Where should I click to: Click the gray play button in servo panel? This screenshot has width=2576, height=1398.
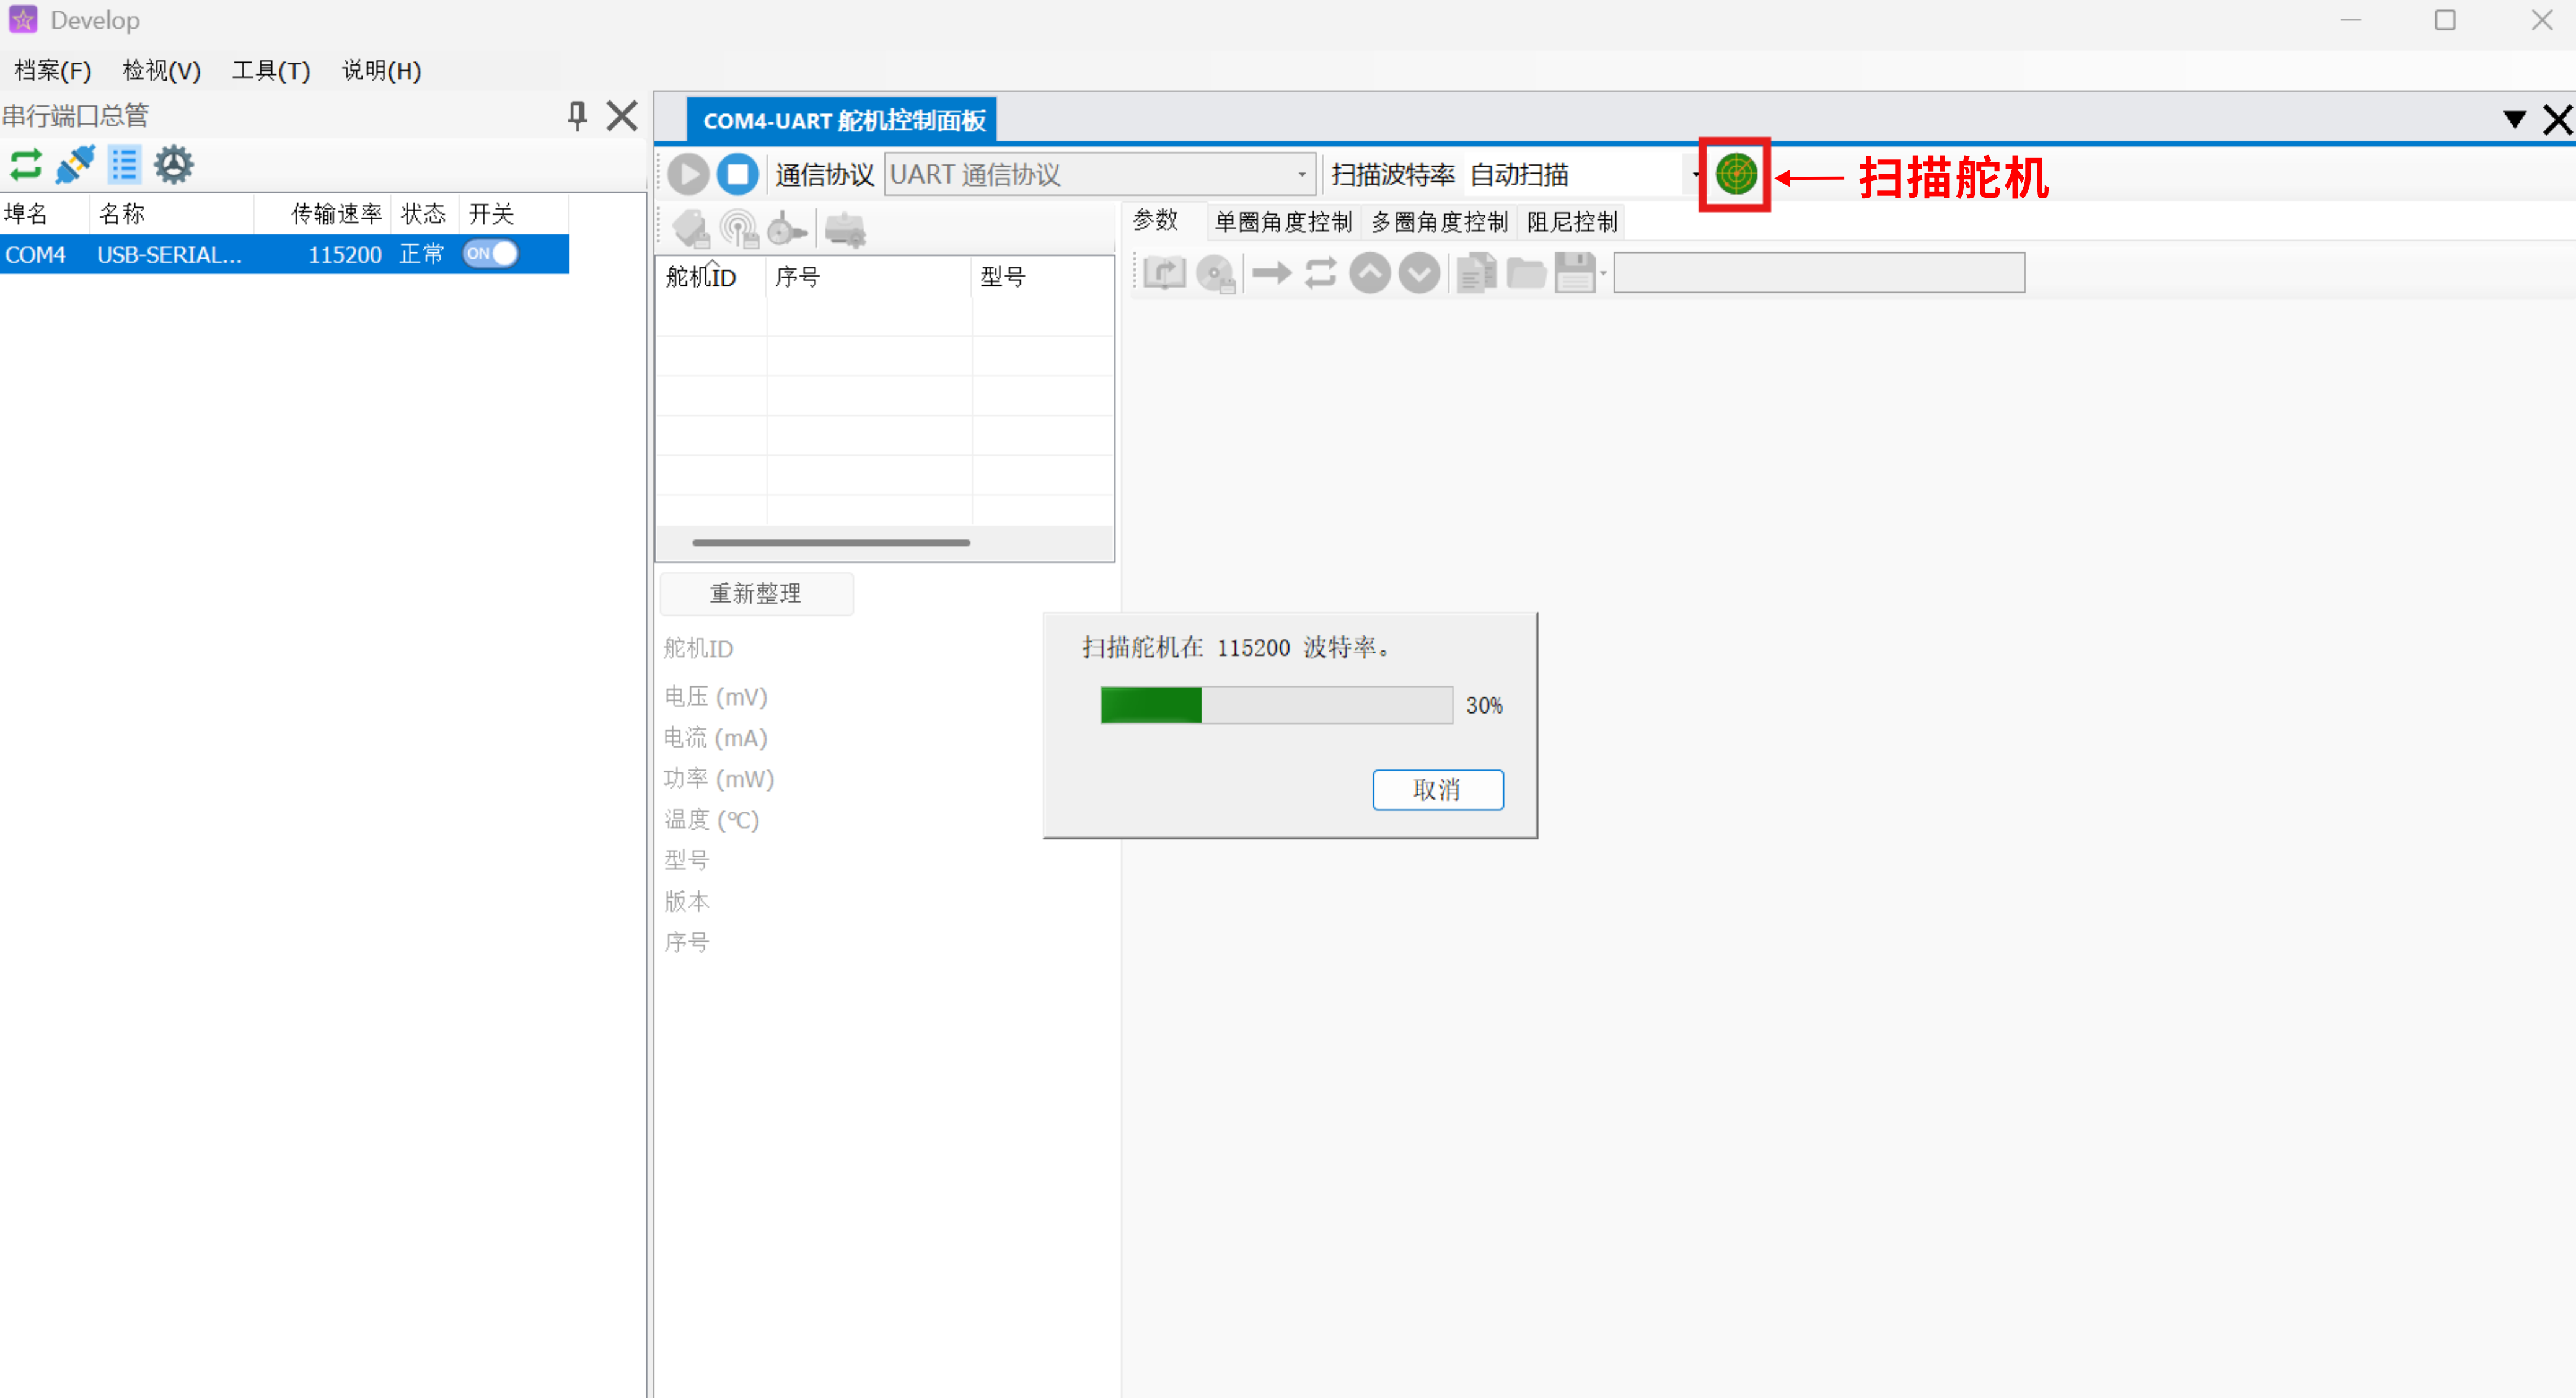[688, 174]
